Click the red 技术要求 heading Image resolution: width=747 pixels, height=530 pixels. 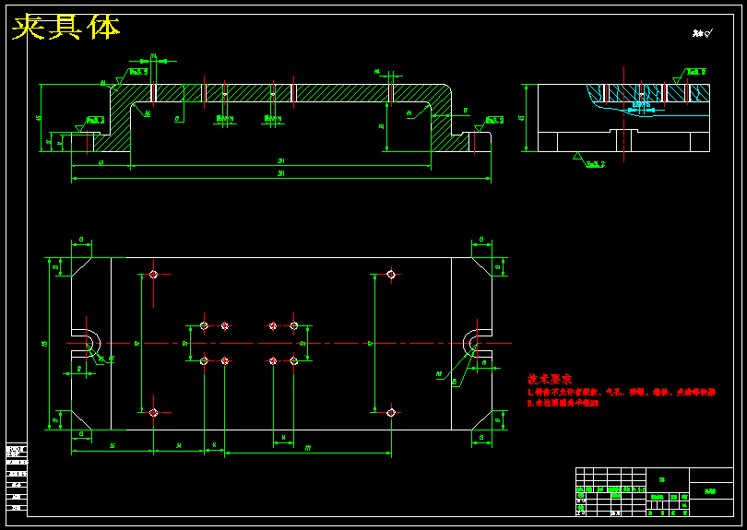tap(550, 379)
